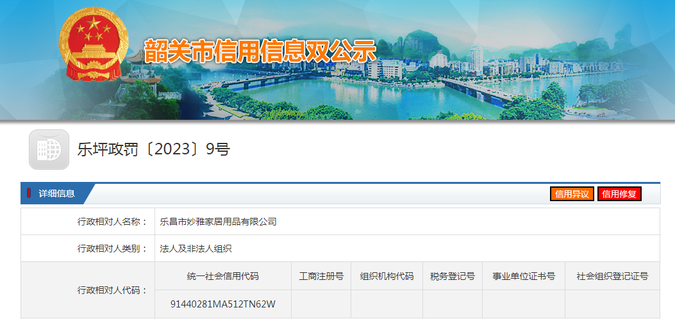Click the 工商注册号 column header
675x319 pixels.
tap(321, 276)
